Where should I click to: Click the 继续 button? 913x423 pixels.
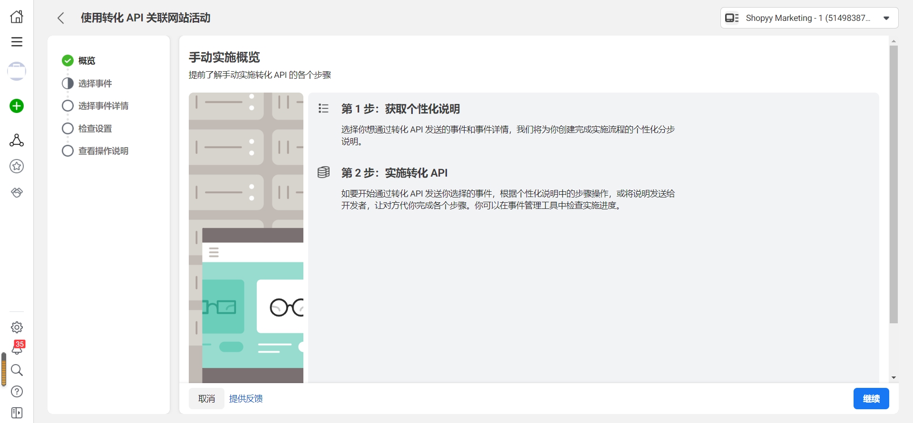[x=871, y=399]
